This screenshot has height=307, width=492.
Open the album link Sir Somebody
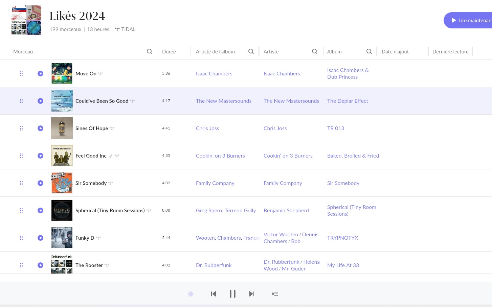343,183
